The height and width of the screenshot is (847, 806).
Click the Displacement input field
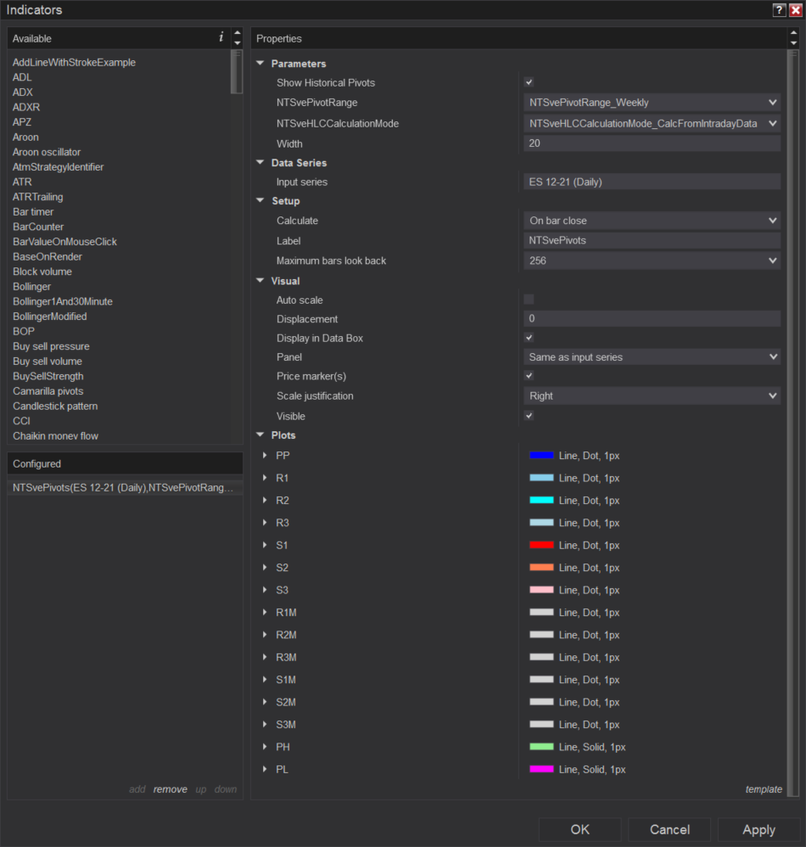click(x=652, y=318)
